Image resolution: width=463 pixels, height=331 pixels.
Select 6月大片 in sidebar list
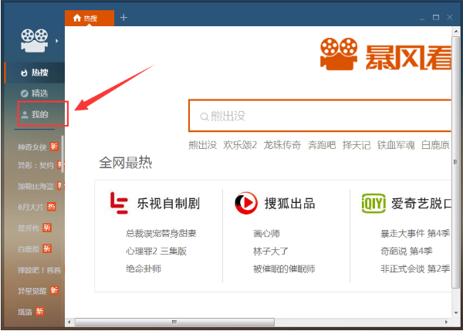(x=30, y=207)
